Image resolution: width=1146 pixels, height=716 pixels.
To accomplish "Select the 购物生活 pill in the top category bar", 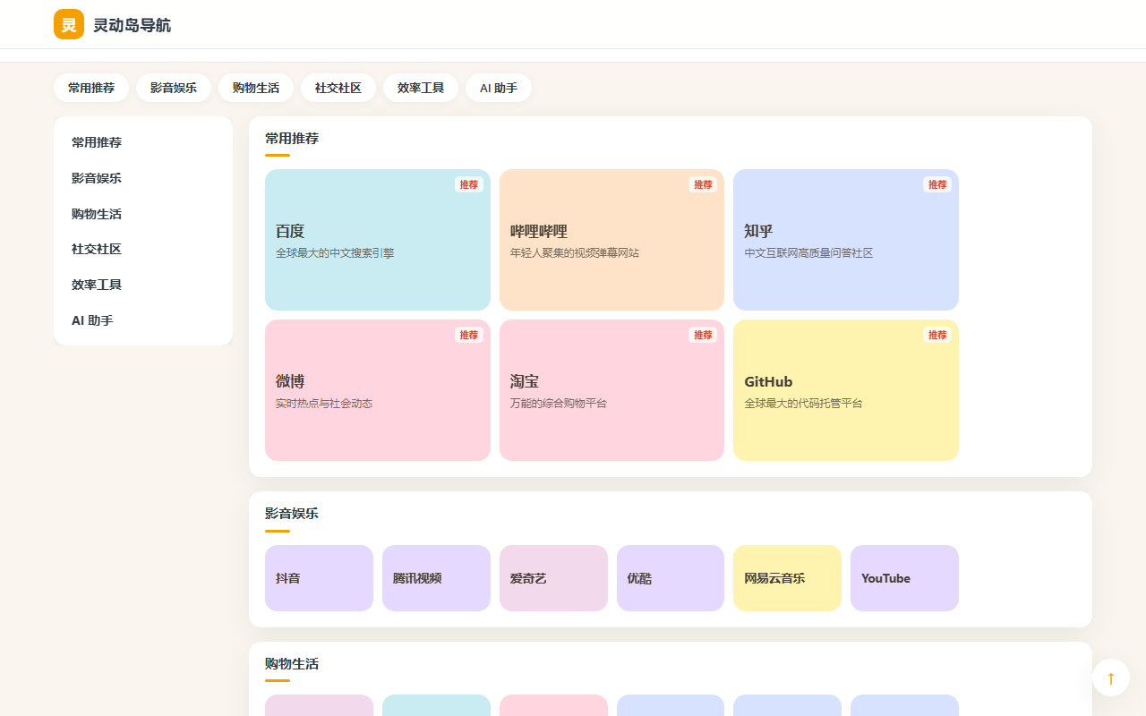I will click(x=256, y=88).
